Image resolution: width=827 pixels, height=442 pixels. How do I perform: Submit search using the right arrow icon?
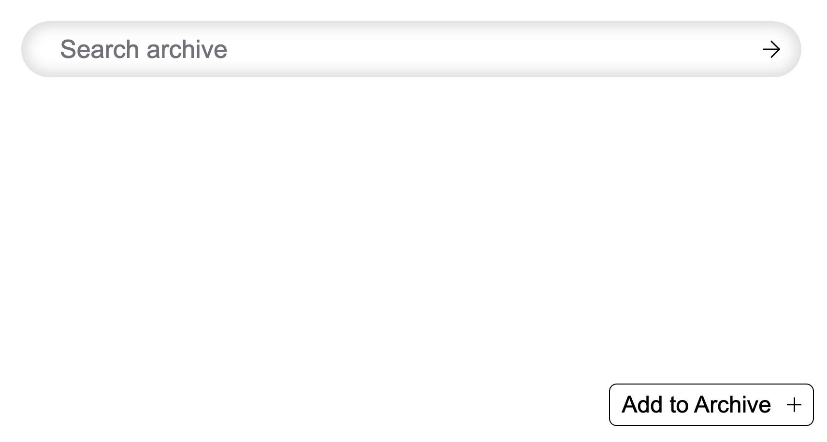pyautogui.click(x=771, y=49)
